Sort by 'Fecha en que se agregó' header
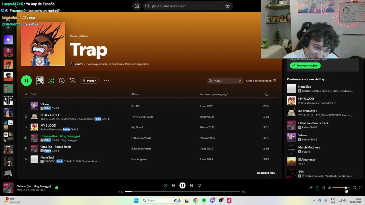 click(214, 94)
